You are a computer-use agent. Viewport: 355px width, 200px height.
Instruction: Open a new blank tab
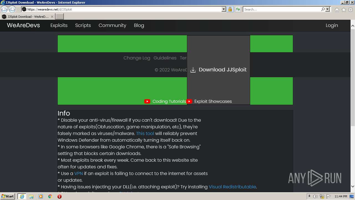60,17
